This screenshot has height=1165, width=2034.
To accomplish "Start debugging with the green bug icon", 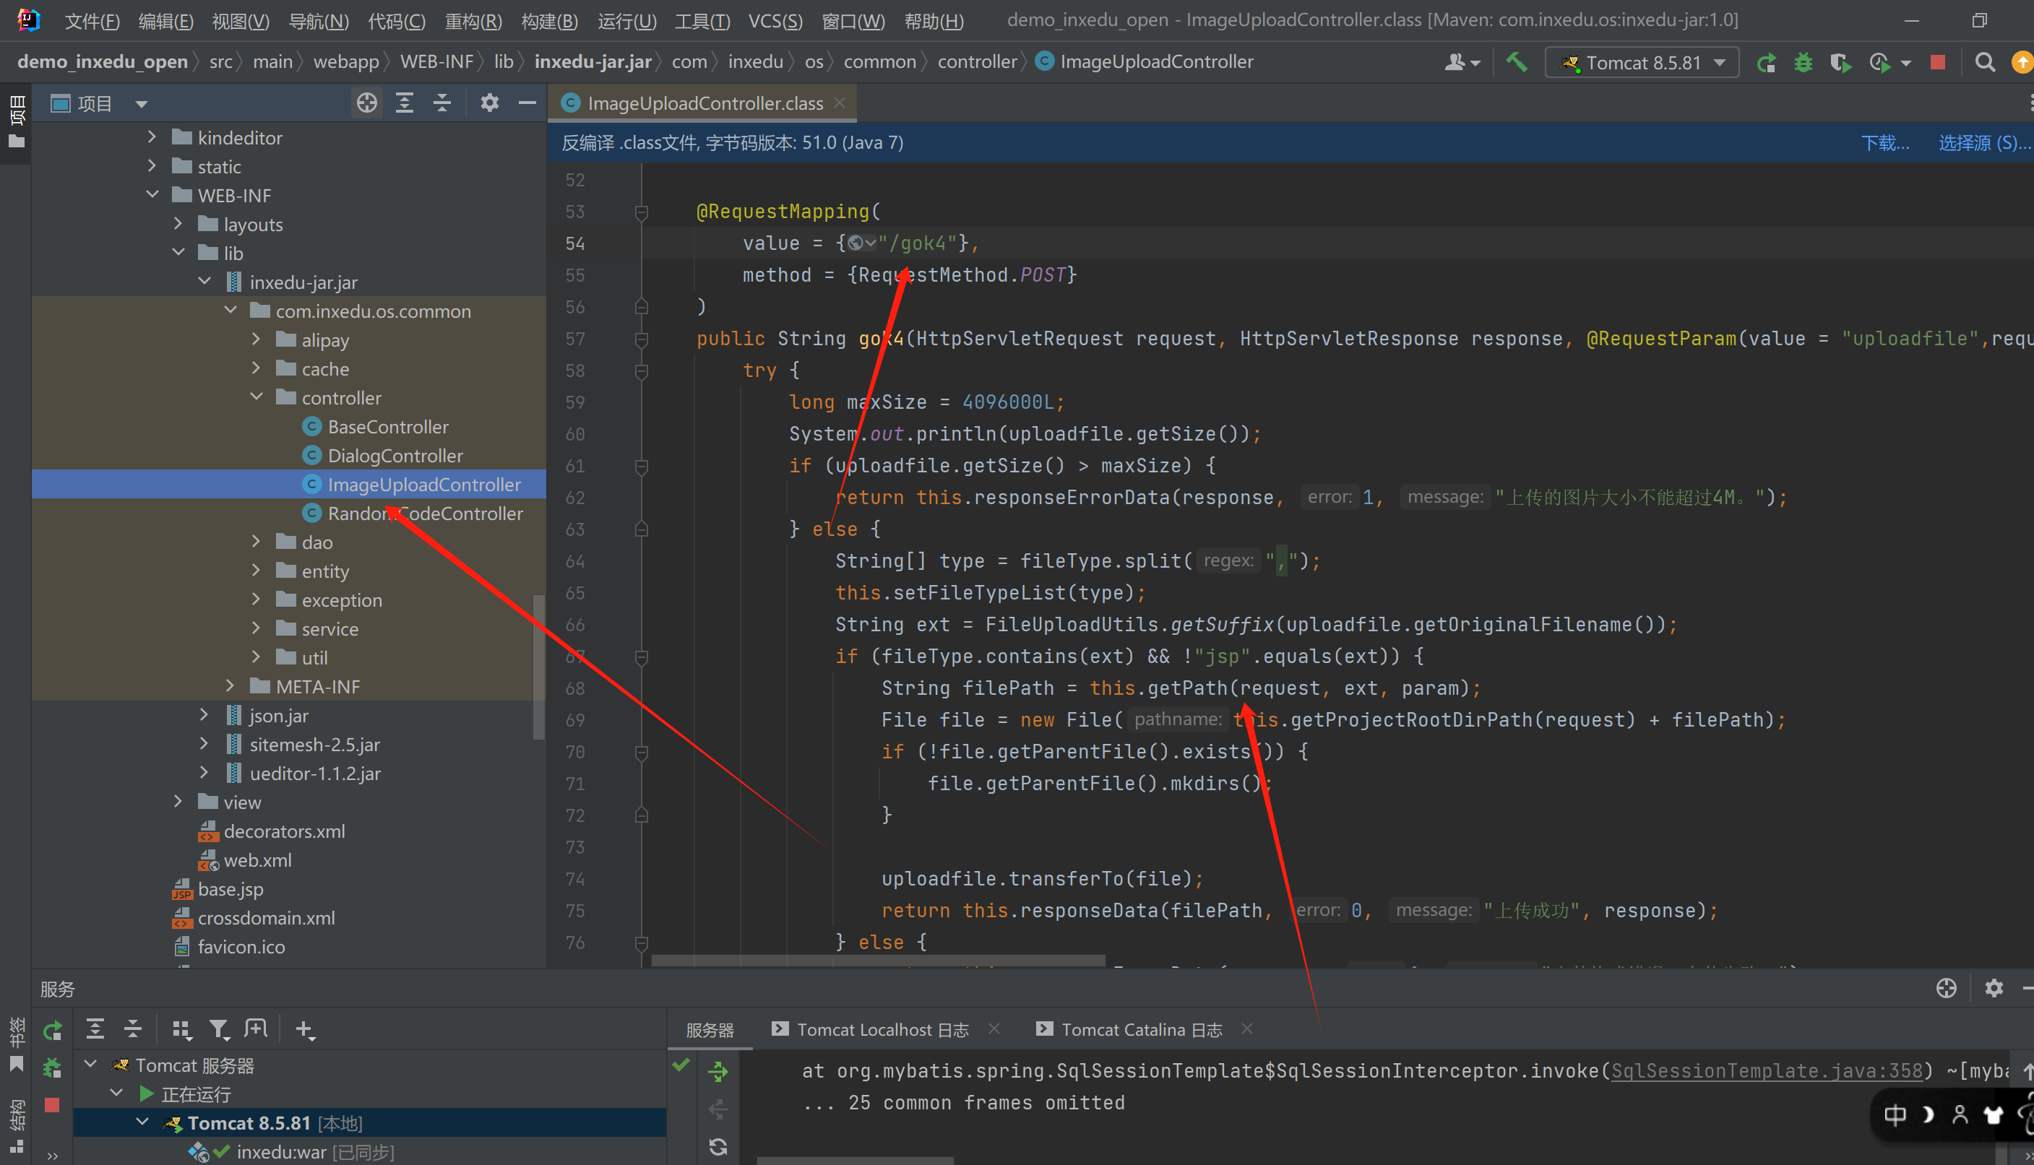I will 1803,62.
